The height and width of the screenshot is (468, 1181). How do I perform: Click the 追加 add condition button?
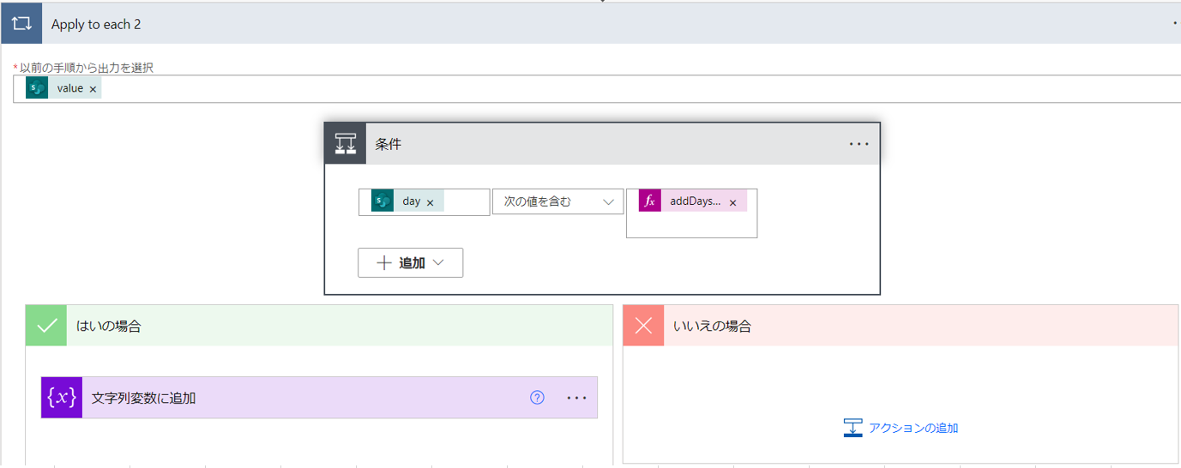point(410,263)
